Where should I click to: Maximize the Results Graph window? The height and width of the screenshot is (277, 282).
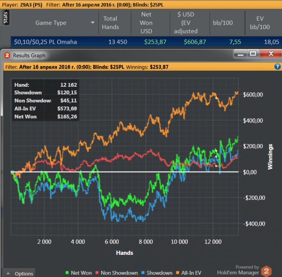pos(253,54)
